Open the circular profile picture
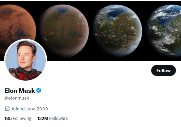181x127 pixels. [25, 60]
